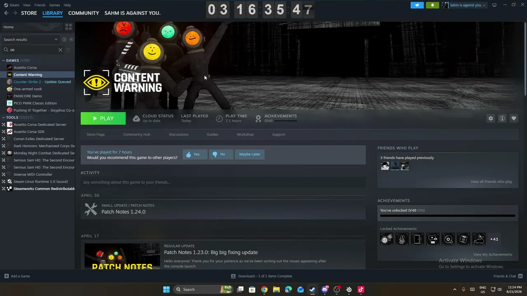This screenshot has height=296, width=527.
Task: Open the Downloads status icon
Action: [x=233, y=276]
